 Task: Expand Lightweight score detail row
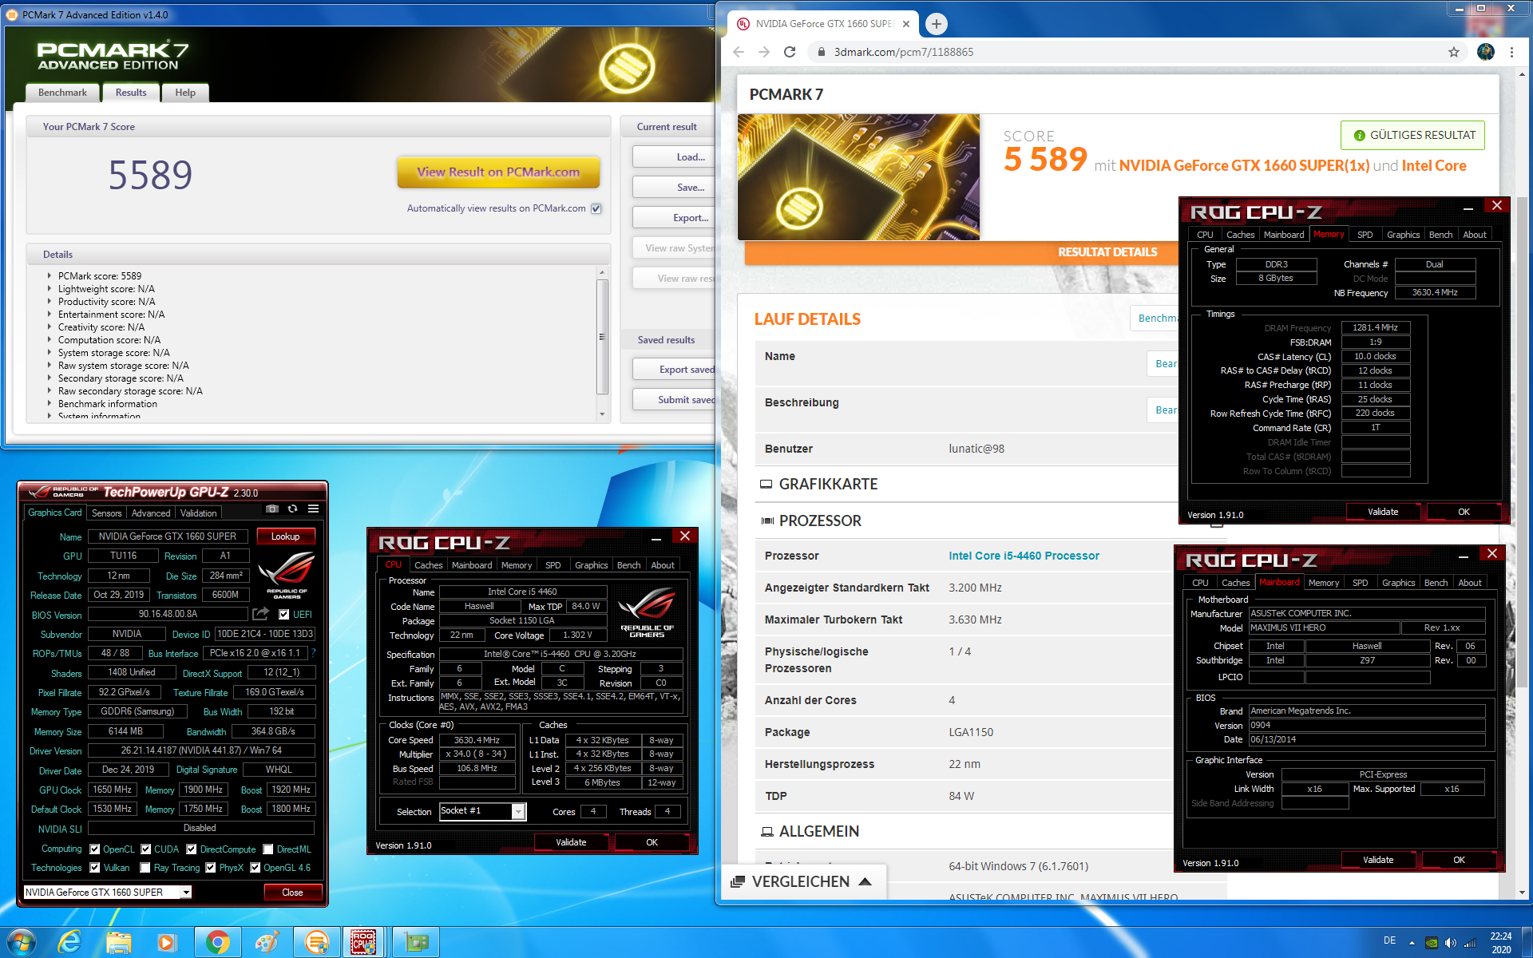(x=50, y=288)
